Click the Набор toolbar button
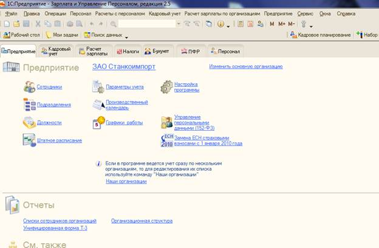Screen dimensions: 379x248 (367, 35)
